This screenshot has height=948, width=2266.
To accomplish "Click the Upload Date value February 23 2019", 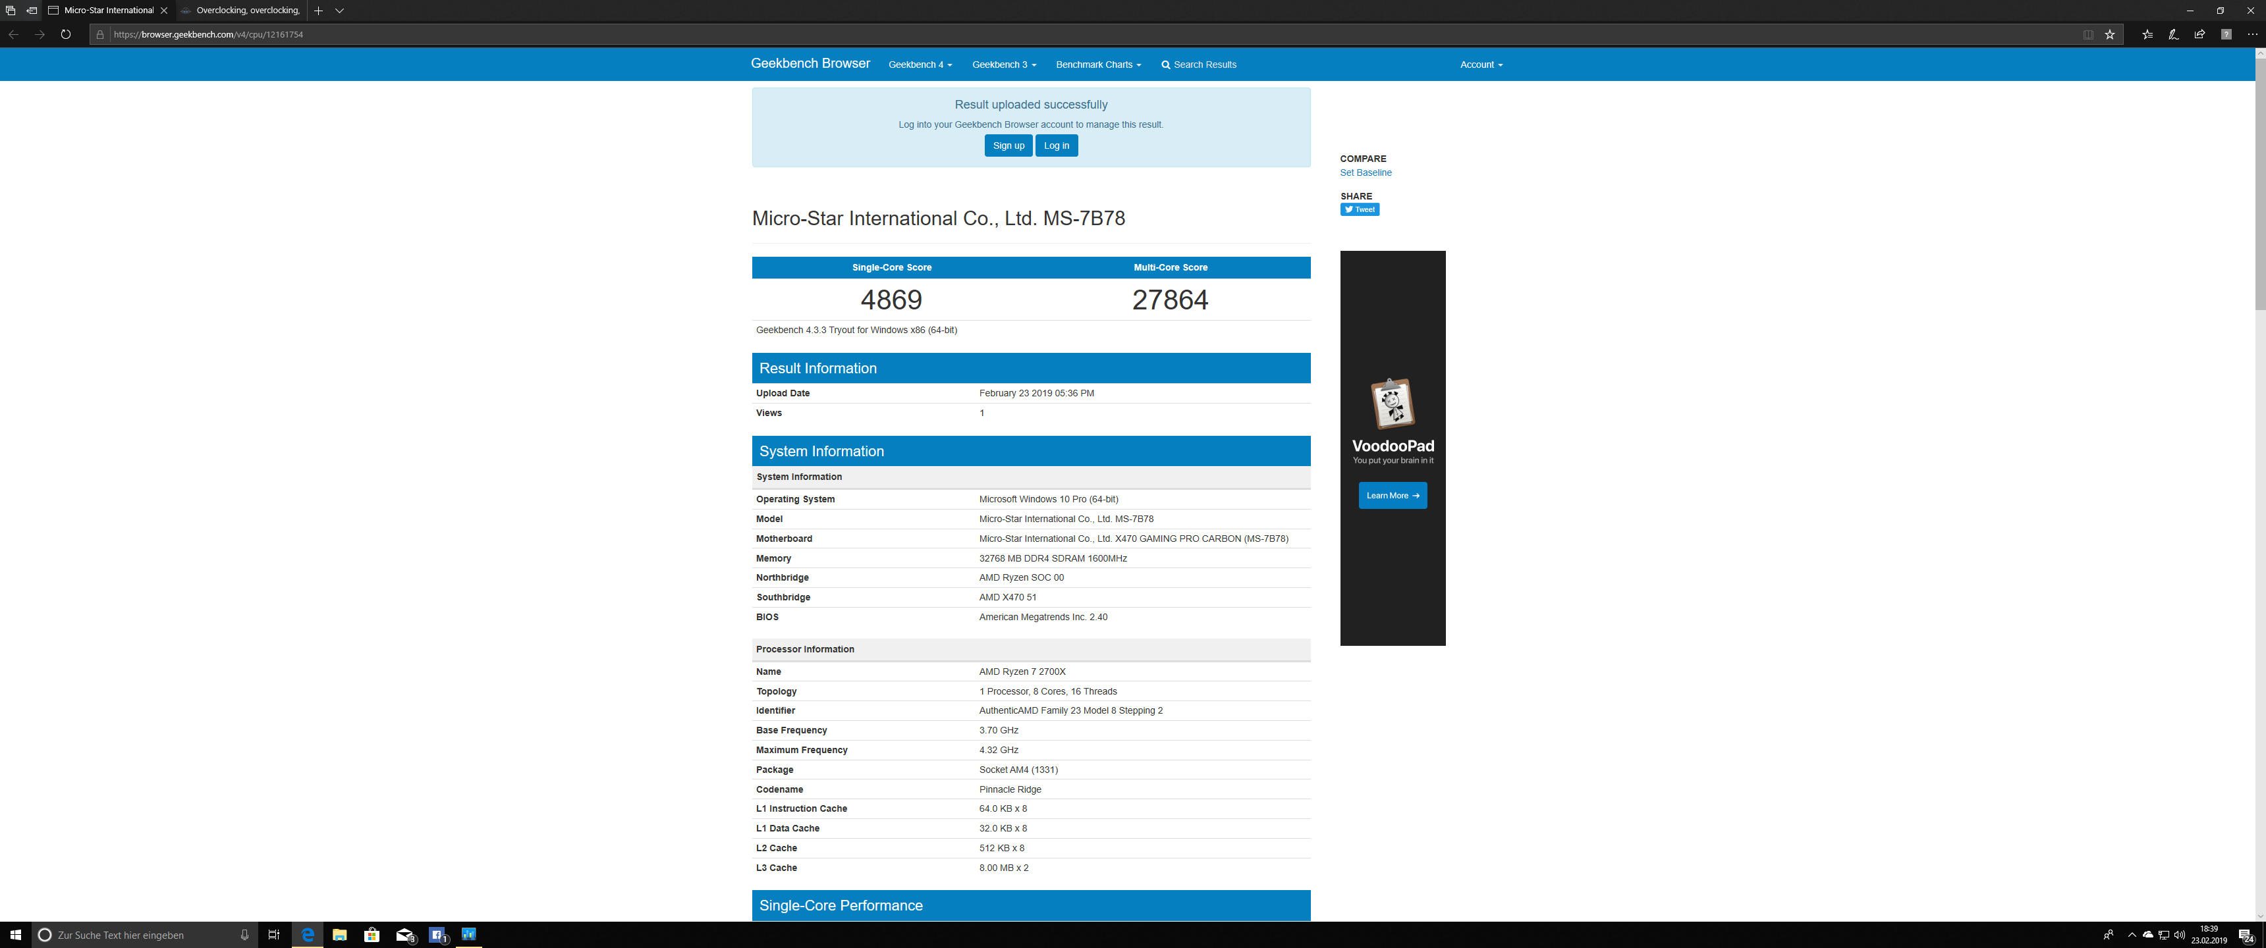I will [1036, 393].
